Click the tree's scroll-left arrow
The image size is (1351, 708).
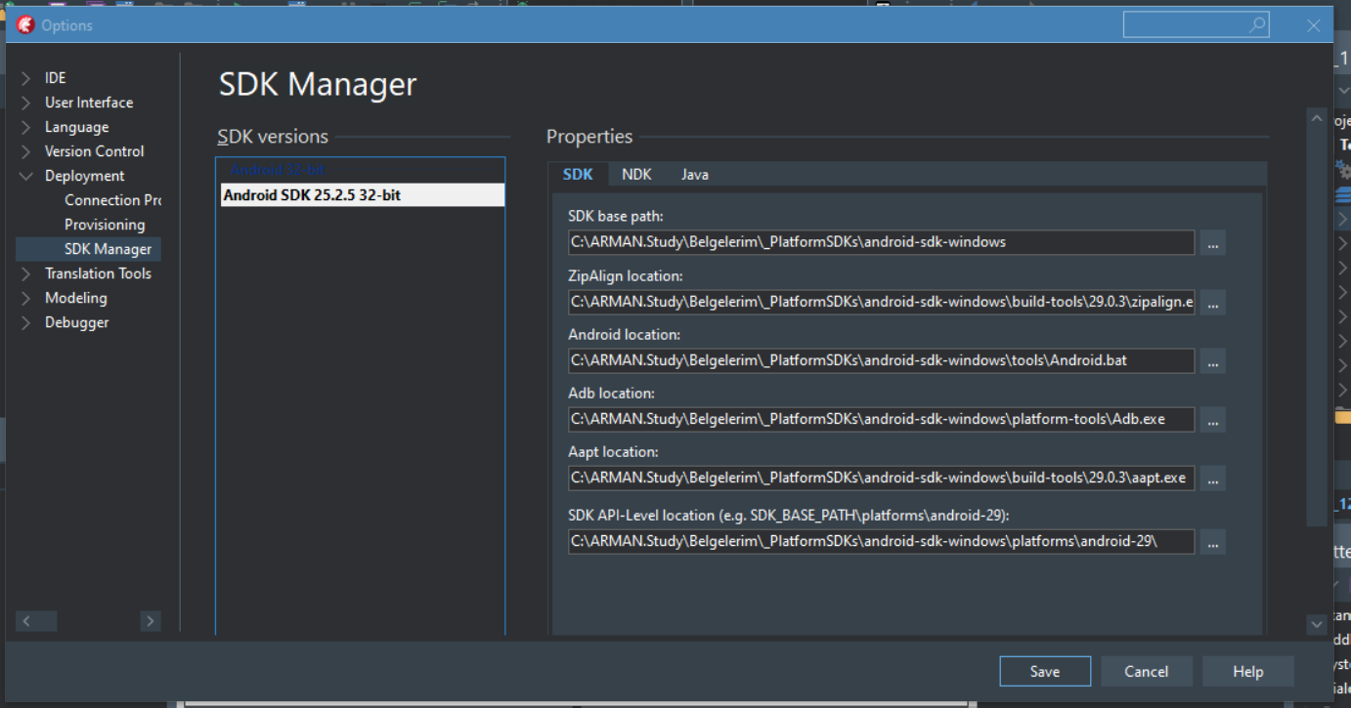pyautogui.click(x=26, y=620)
